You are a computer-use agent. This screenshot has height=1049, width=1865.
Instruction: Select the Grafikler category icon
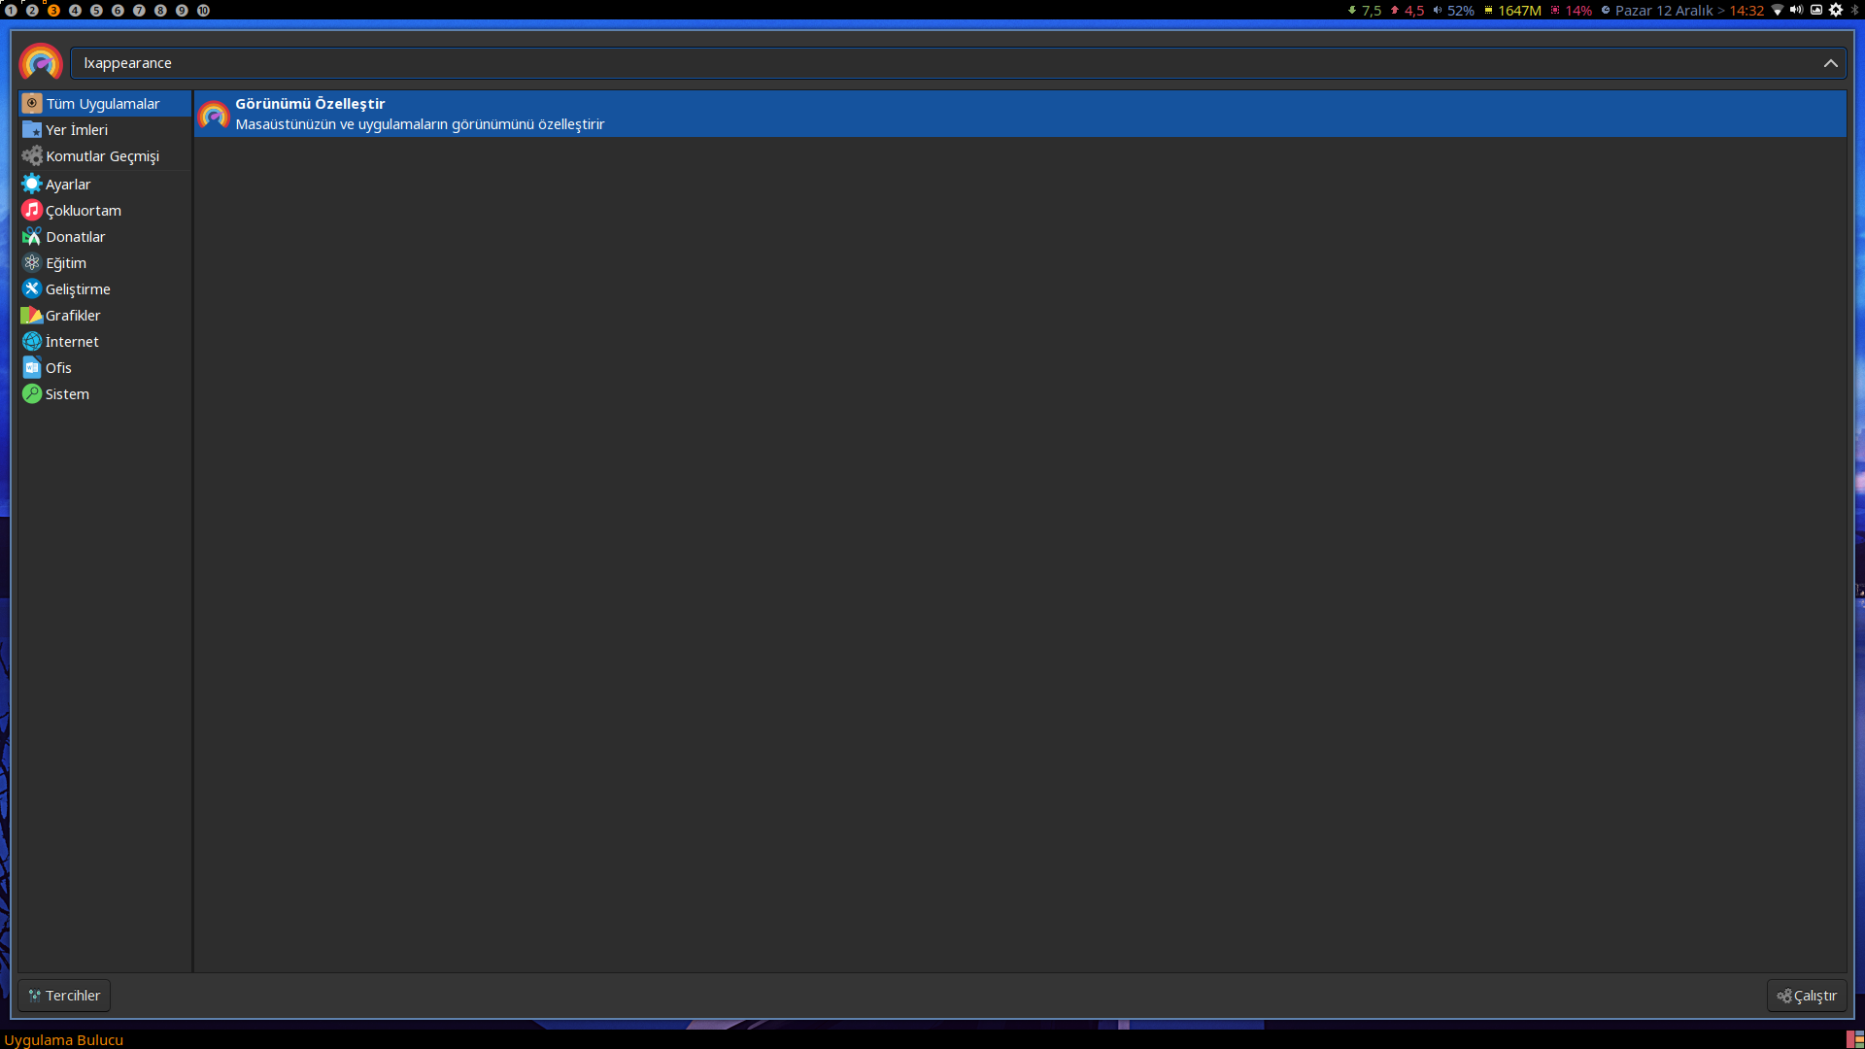point(32,316)
